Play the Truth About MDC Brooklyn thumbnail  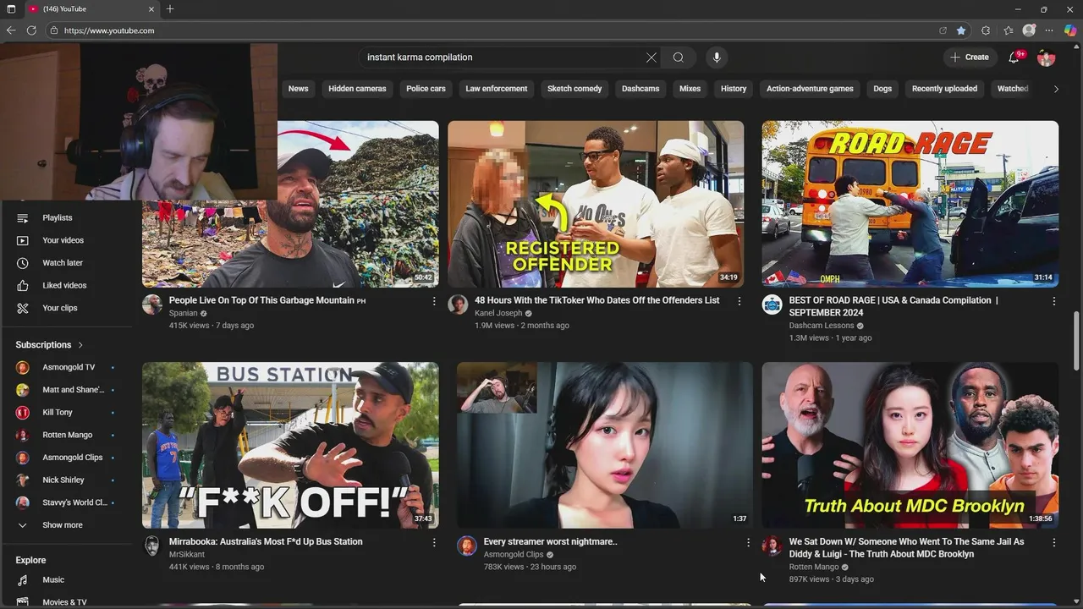(x=910, y=446)
